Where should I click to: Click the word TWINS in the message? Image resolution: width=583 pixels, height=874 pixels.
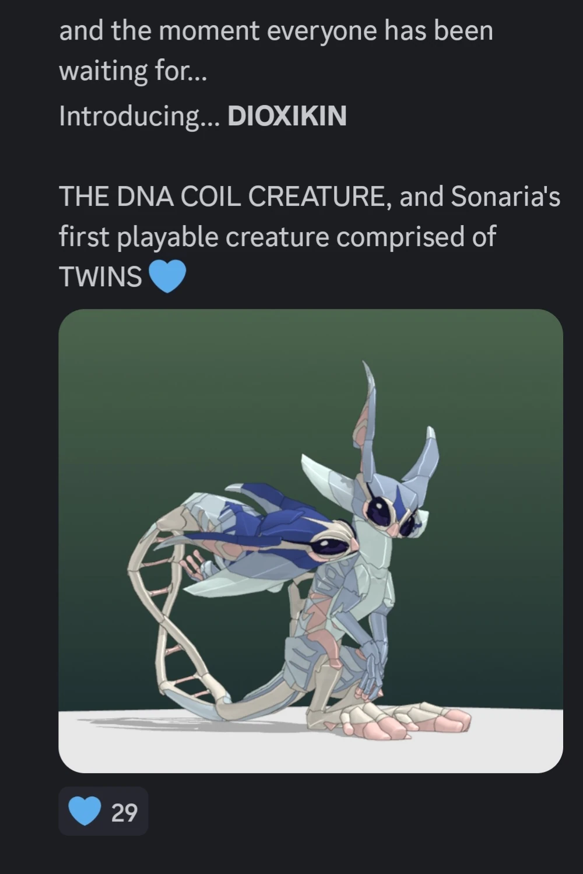click(100, 276)
